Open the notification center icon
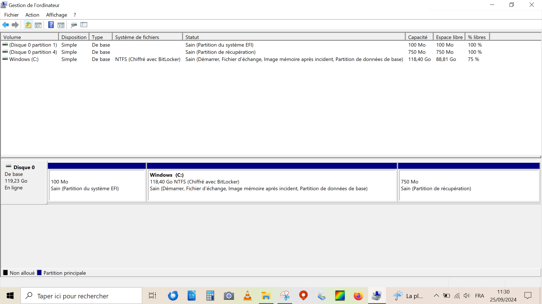The width and height of the screenshot is (542, 304). pos(528,296)
